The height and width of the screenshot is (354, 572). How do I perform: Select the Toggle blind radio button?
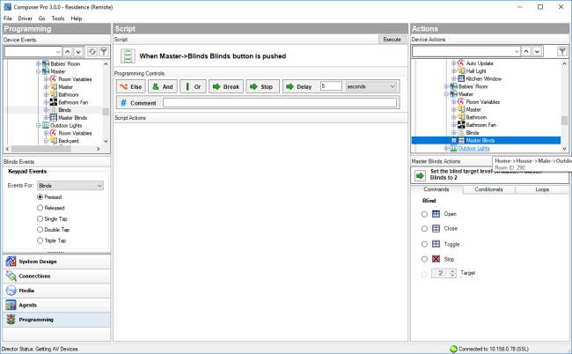[x=424, y=244]
